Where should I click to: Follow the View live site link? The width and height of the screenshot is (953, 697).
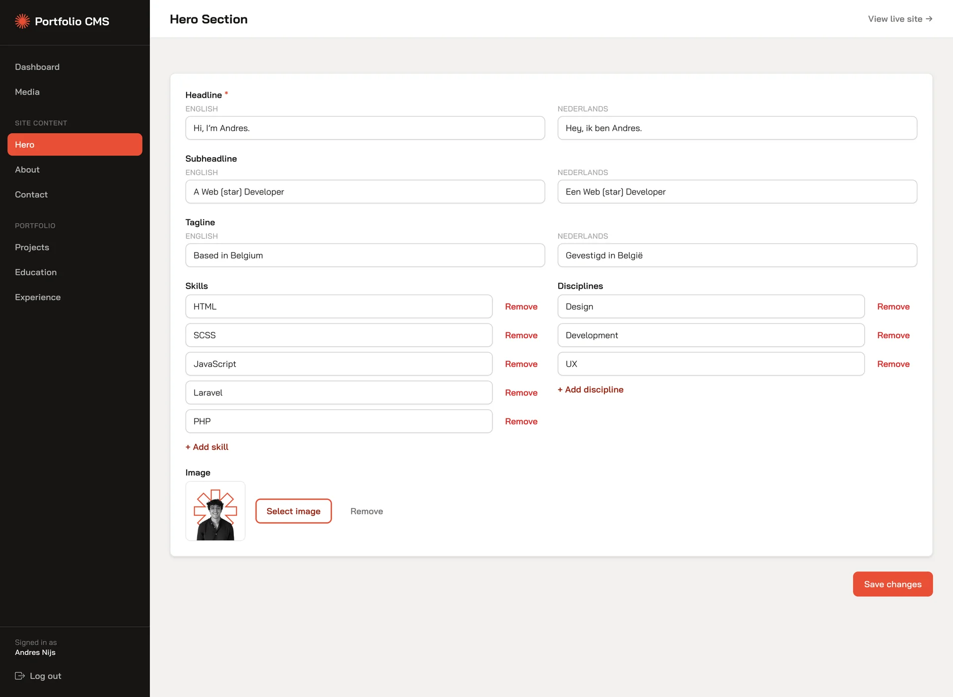click(900, 19)
